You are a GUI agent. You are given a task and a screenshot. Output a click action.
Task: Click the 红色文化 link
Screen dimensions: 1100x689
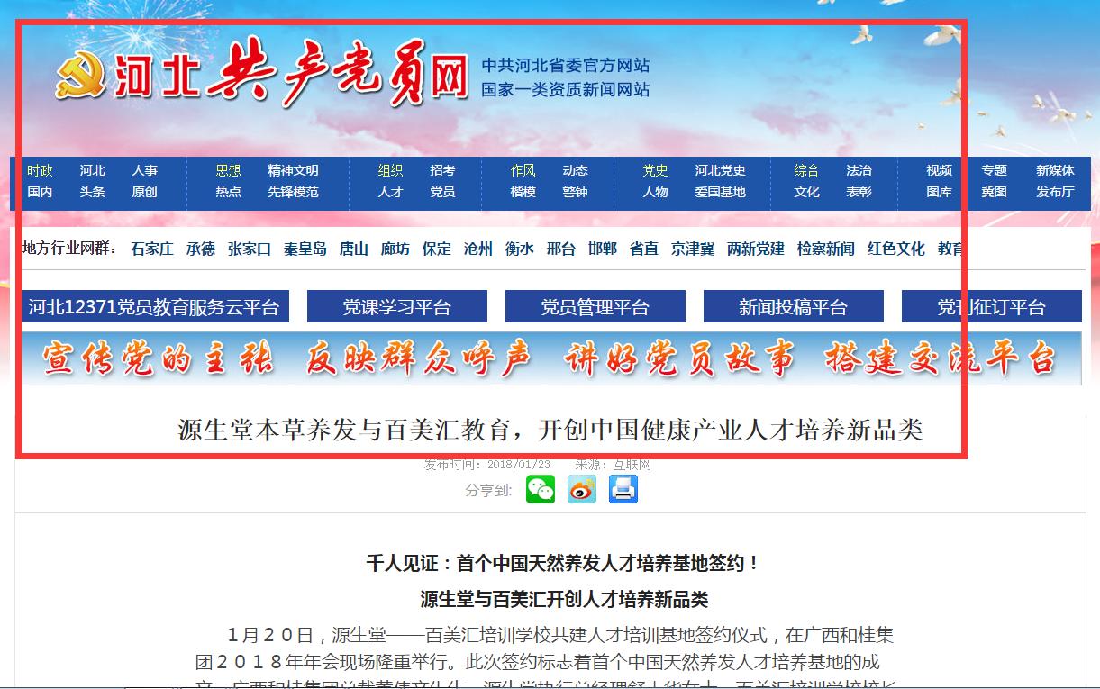[896, 249]
